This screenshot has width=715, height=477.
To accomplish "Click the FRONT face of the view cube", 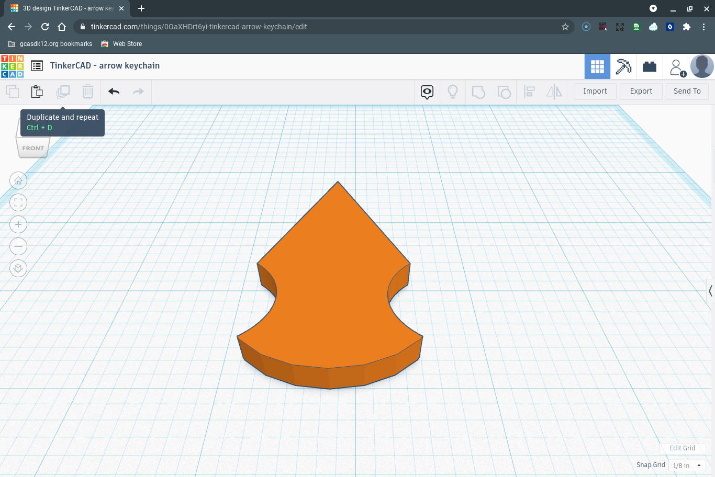I will 33,148.
